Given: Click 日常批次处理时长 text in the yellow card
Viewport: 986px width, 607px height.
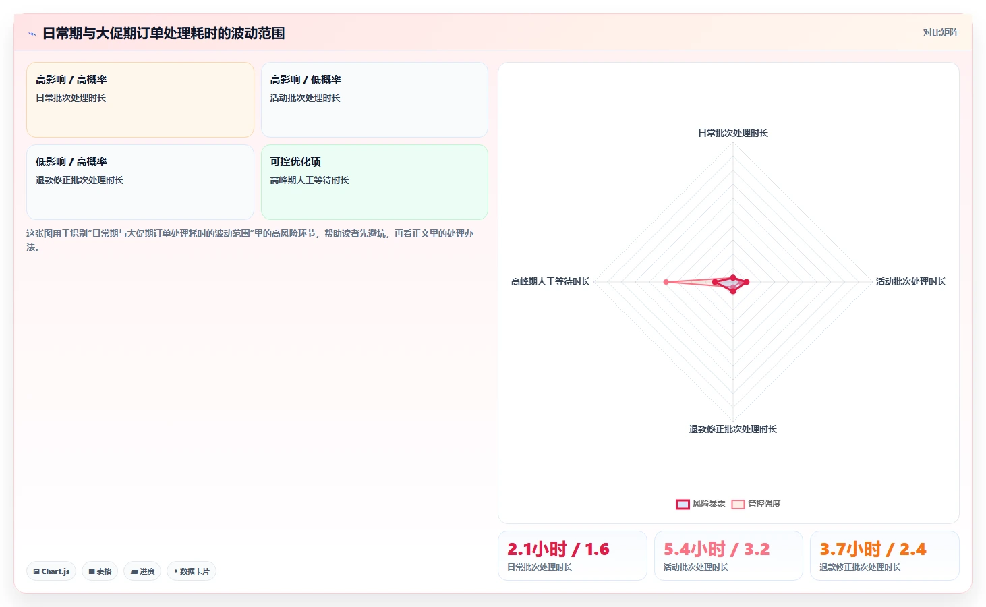Looking at the screenshot, I should pyautogui.click(x=71, y=98).
